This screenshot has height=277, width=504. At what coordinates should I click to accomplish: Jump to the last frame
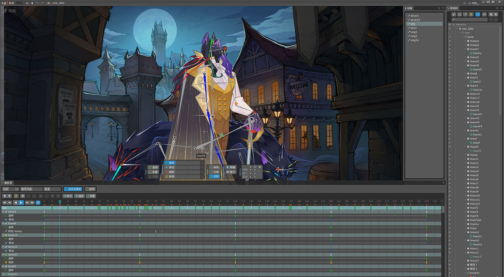[32, 203]
